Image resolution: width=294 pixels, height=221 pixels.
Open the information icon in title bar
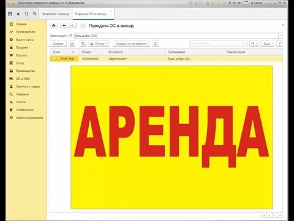point(266,3)
